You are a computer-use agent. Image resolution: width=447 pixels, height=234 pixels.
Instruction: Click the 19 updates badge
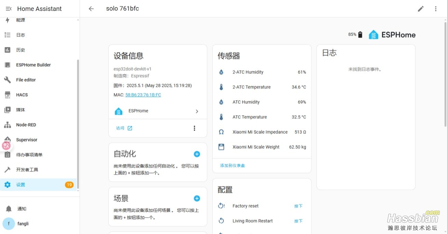(69, 185)
